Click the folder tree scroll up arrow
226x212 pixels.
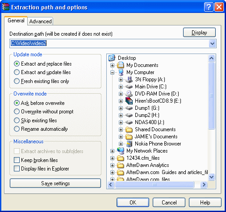coord(212,58)
